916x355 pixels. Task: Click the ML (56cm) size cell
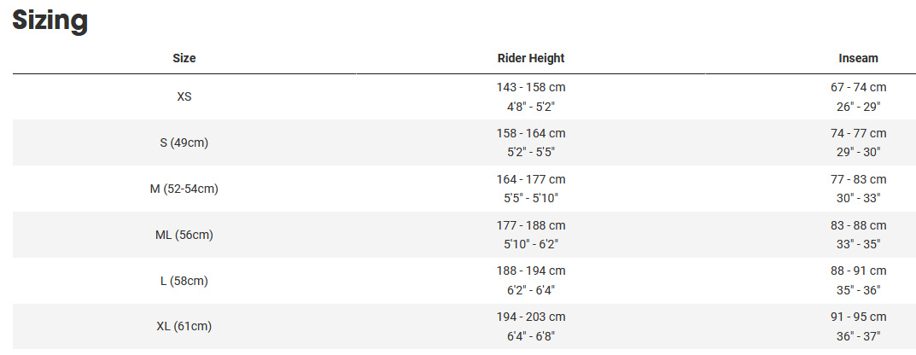pos(184,235)
